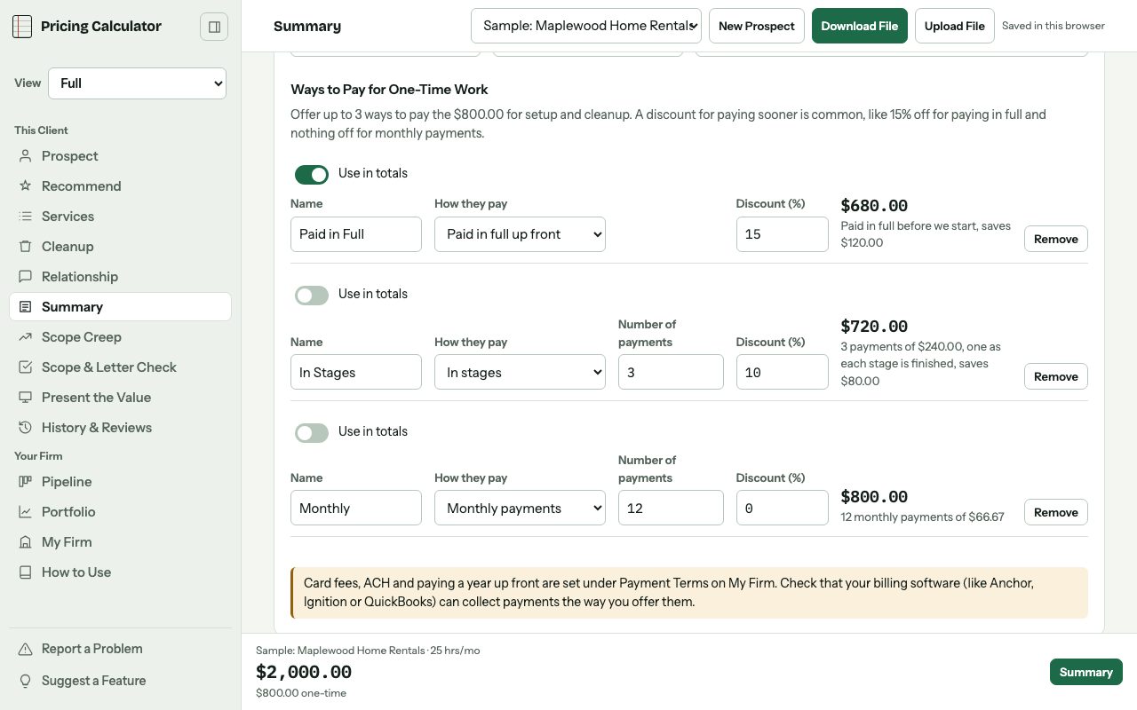Screen dimensions: 1137x710
Task: Enable Use in totals for Monthly option
Action: coord(312,432)
